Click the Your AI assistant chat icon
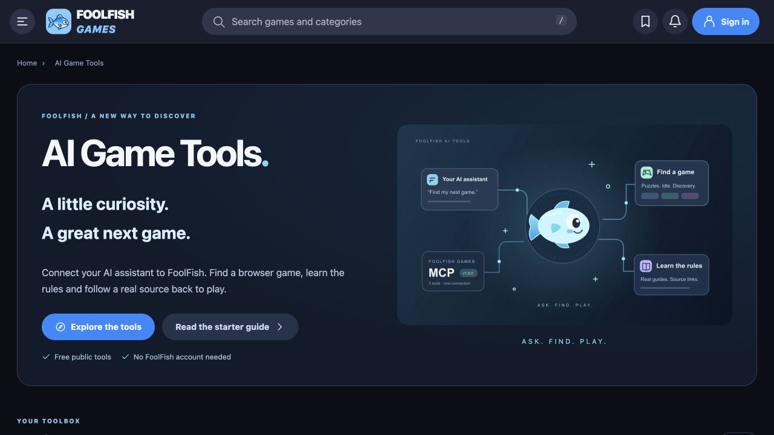The image size is (774, 435). (432, 179)
